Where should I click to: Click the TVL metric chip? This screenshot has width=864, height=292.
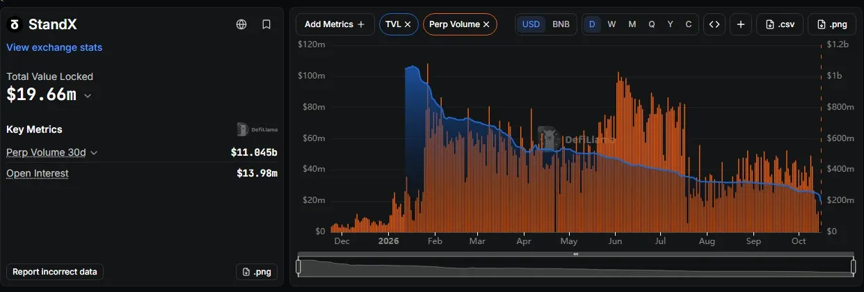coord(399,24)
